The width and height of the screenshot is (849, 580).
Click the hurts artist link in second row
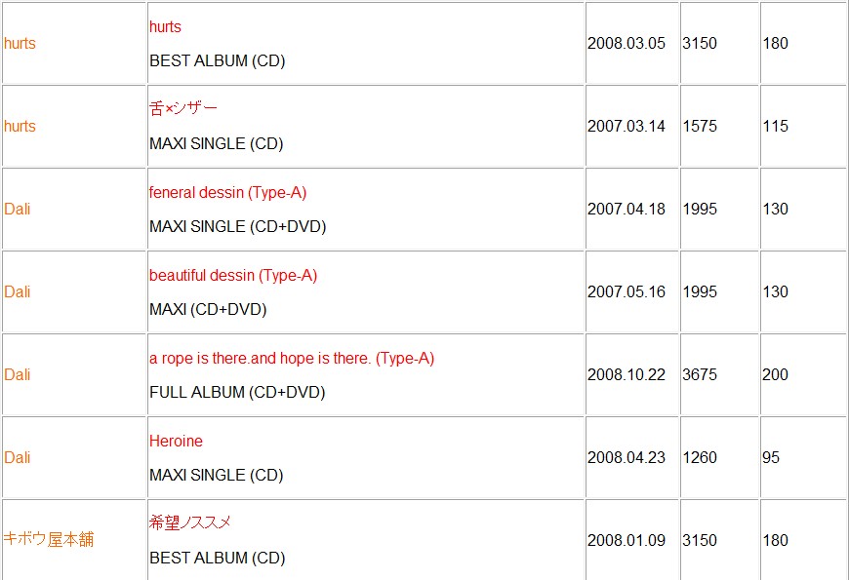20,127
